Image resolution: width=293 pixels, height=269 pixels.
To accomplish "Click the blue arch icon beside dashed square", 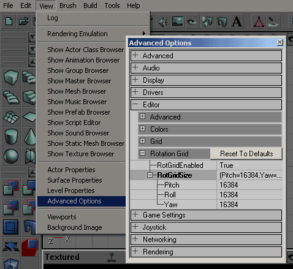I will pyautogui.click(x=29, y=227).
